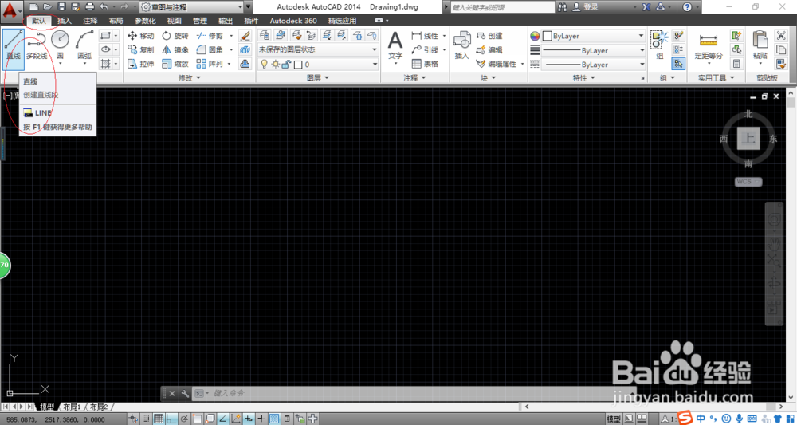This screenshot has width=797, height=425.
Task: Switch to the Insert (插入) ribbon tab
Action: click(65, 21)
